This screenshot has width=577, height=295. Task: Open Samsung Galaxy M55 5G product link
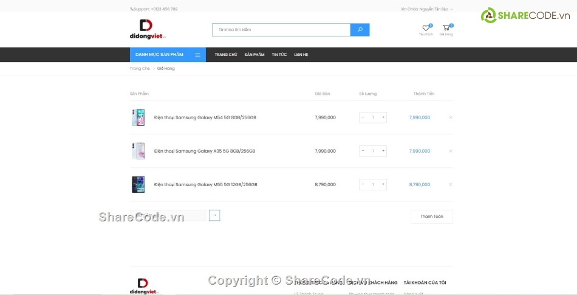click(x=206, y=184)
